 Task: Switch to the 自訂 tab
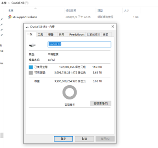point(105,35)
